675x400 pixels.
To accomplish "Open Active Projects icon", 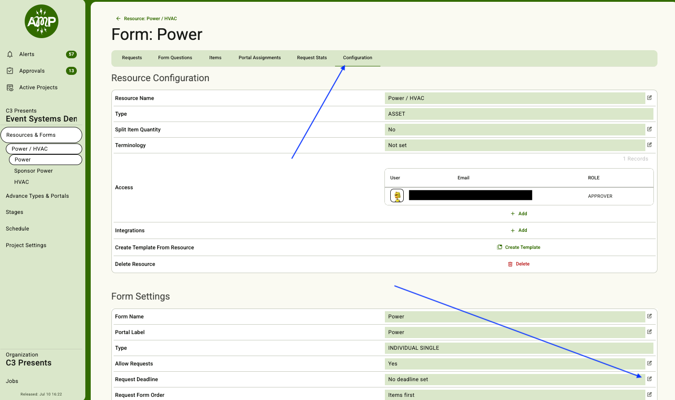I will point(10,87).
